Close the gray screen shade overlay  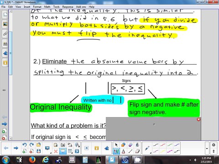[x=198, y=119]
